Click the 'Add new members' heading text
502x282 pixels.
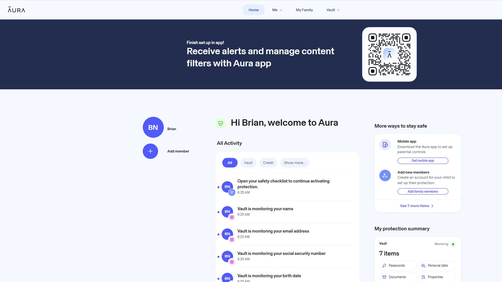(413, 172)
